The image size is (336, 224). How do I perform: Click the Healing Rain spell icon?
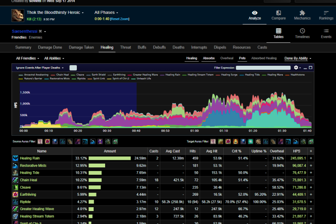15,158
